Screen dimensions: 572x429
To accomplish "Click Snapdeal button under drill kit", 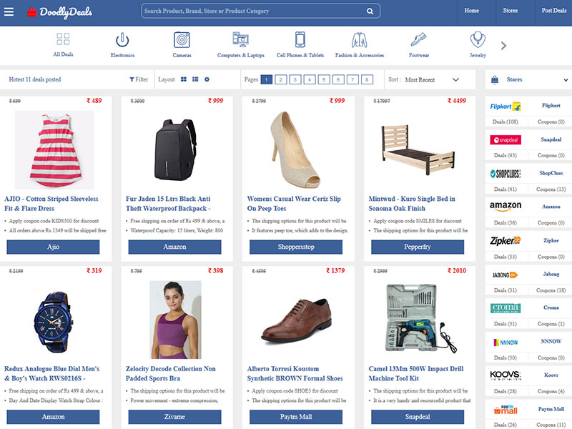I will coord(418,417).
